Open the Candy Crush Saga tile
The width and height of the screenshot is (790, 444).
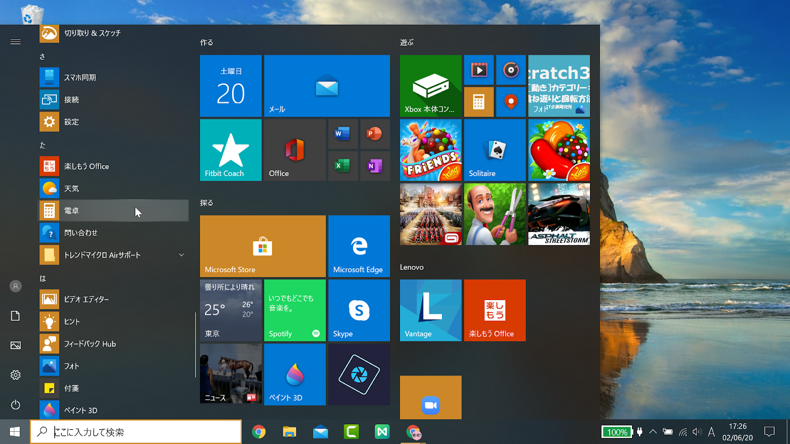click(559, 150)
